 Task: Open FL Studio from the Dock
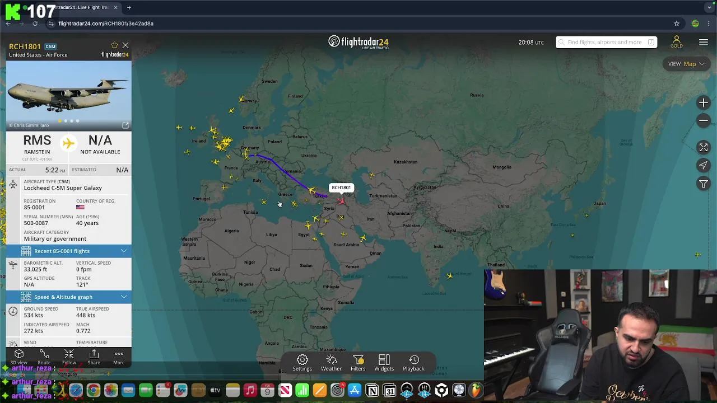pyautogui.click(x=476, y=390)
